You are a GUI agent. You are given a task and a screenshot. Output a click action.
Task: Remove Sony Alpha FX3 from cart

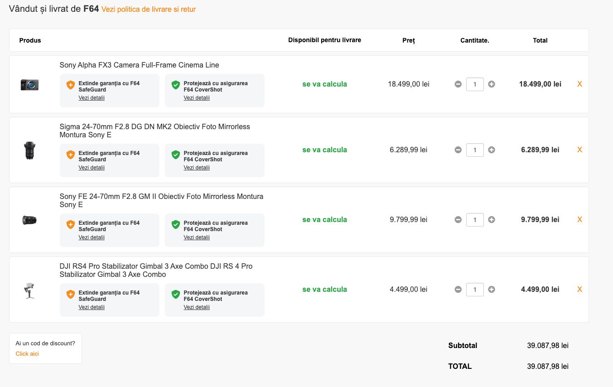coord(579,84)
